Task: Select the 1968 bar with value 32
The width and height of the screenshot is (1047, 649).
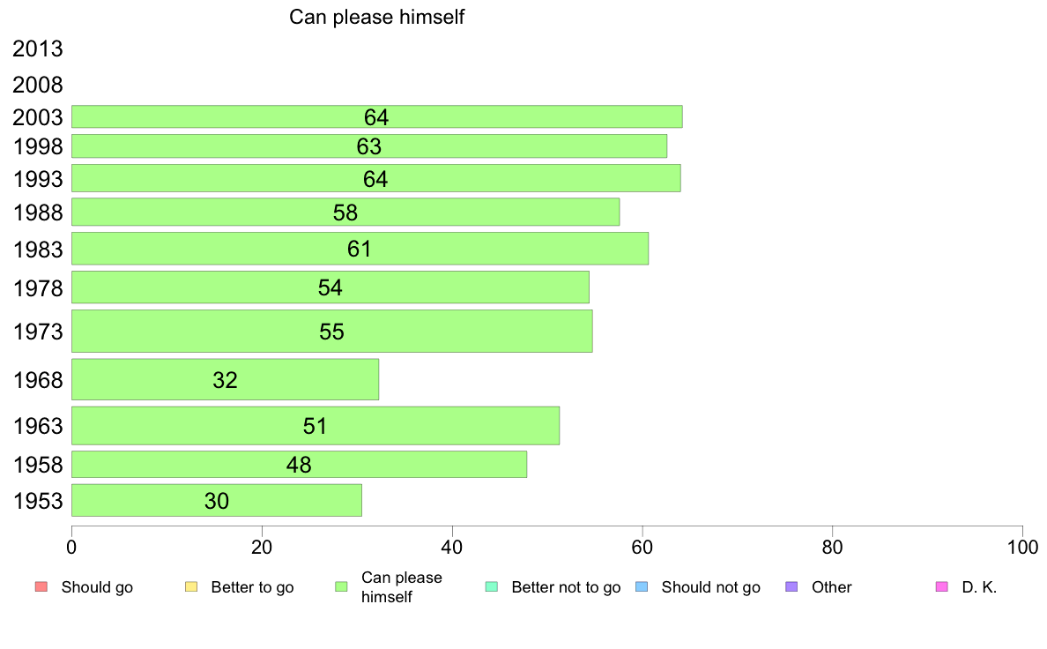Action: (x=225, y=380)
